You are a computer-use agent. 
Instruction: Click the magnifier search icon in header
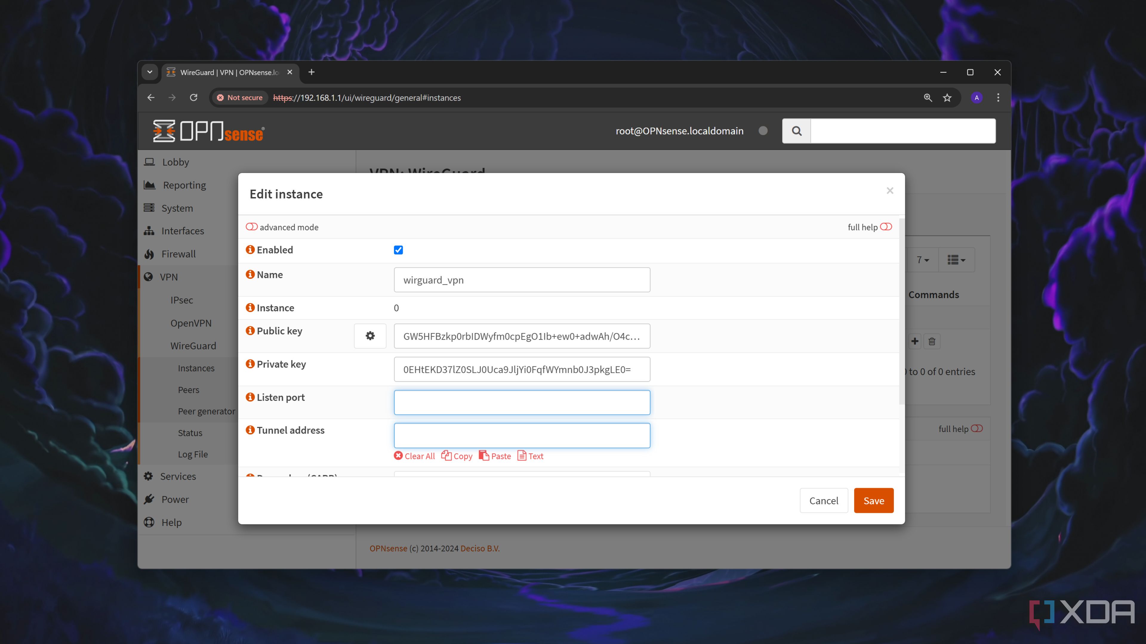click(x=797, y=131)
